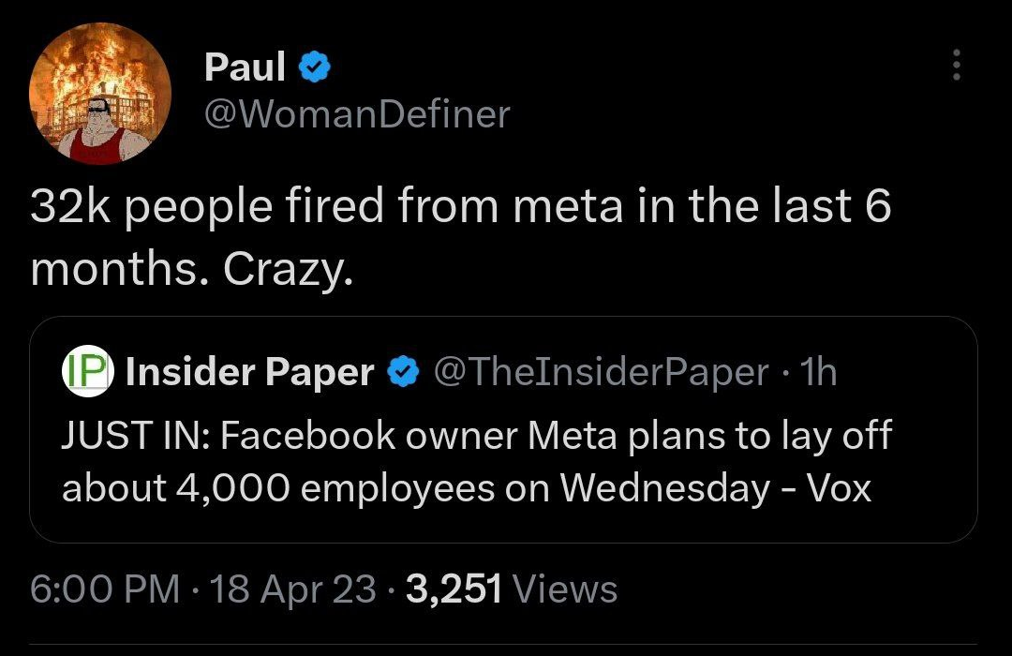Screen dimensions: 1012x656
Task: Click the Insider Paper account name
Action: [249, 373]
